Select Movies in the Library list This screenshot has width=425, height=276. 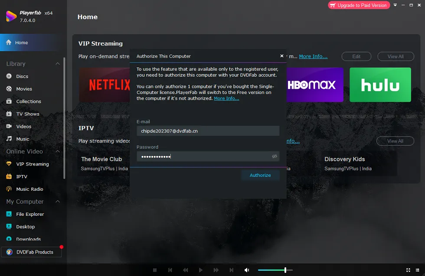(24, 89)
